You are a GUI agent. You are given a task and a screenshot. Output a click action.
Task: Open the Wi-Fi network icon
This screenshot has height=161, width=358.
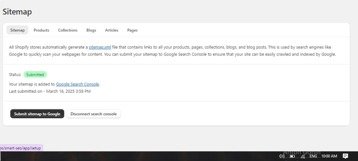(303, 156)
